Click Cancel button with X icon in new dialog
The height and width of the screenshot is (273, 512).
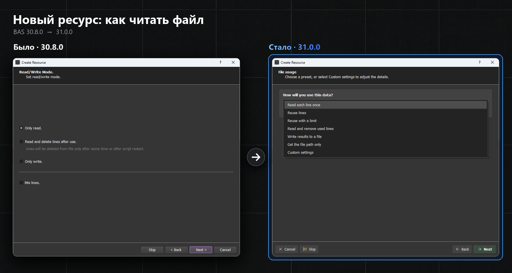coord(287,249)
